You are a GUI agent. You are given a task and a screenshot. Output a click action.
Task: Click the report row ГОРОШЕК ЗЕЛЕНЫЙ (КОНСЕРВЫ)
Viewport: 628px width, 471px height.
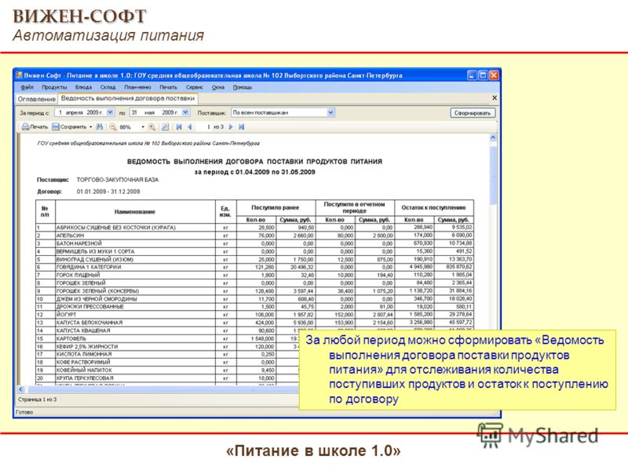pyautogui.click(x=254, y=291)
